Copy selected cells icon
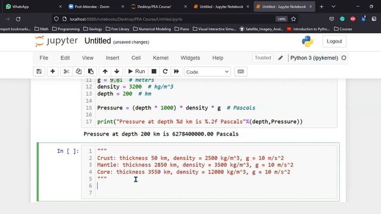 click(79, 71)
